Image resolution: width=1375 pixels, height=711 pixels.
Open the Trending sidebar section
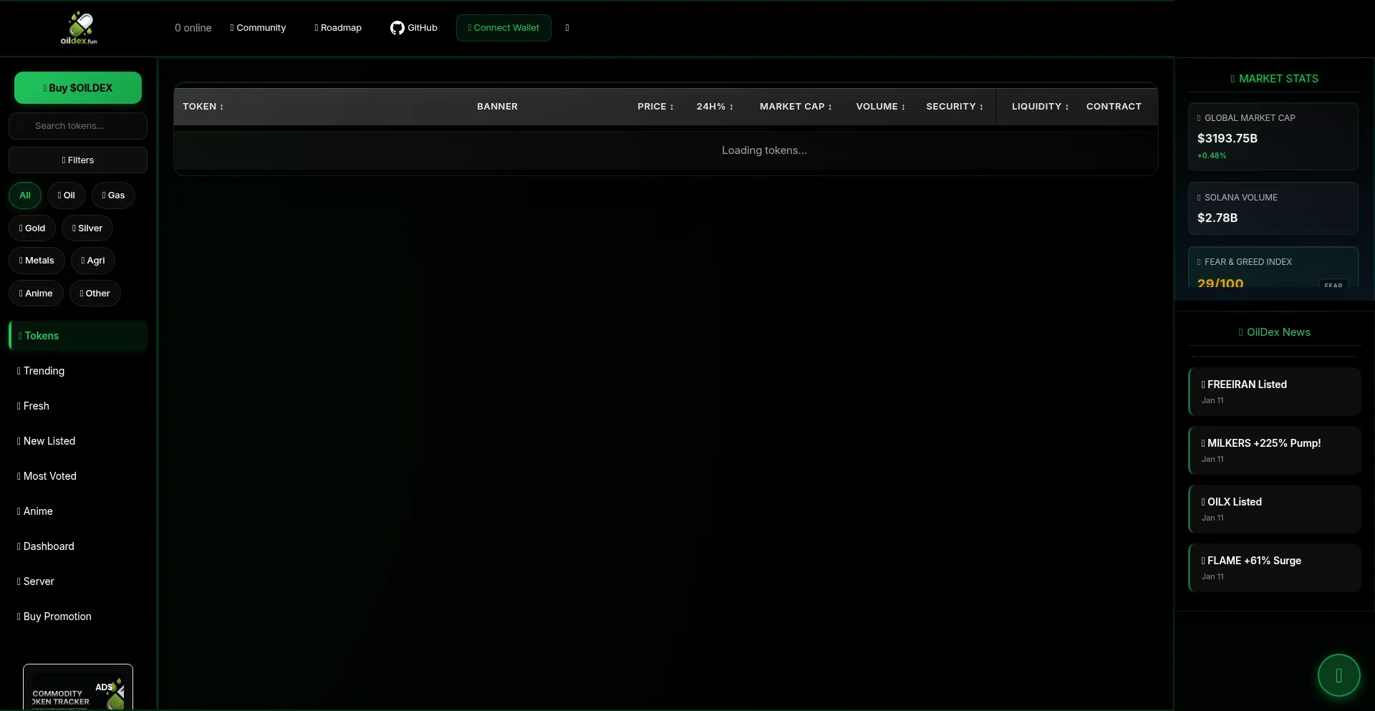pyautogui.click(x=44, y=371)
